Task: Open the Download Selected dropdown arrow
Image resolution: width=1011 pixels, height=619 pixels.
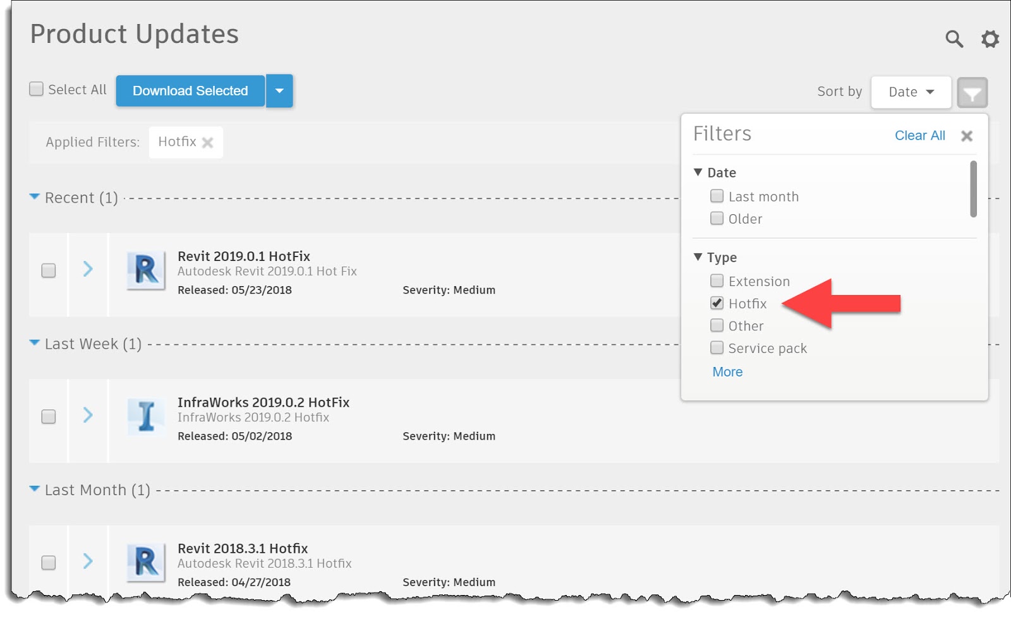Action: pos(279,90)
